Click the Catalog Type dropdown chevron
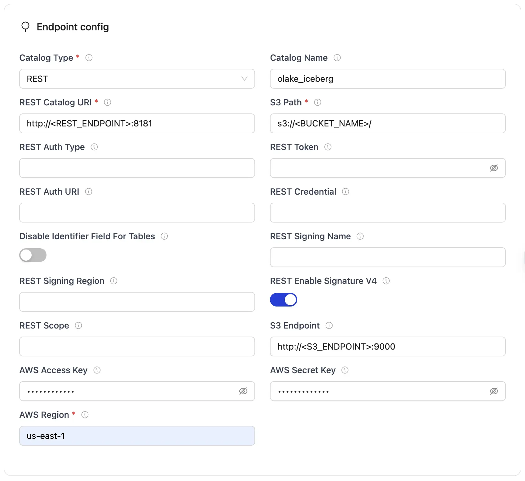 coord(245,79)
